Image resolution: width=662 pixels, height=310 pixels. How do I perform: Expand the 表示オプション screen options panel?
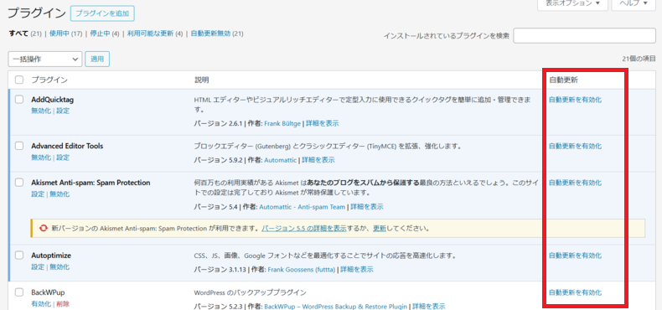pos(572,3)
